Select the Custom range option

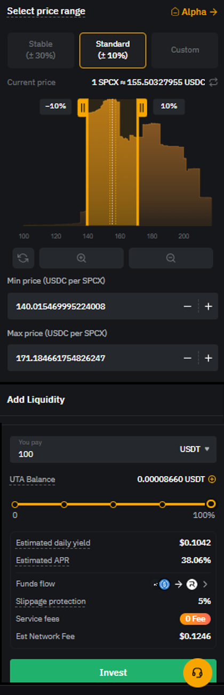click(x=185, y=50)
